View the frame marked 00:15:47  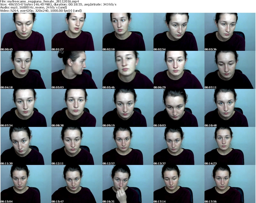[x=77, y=184]
